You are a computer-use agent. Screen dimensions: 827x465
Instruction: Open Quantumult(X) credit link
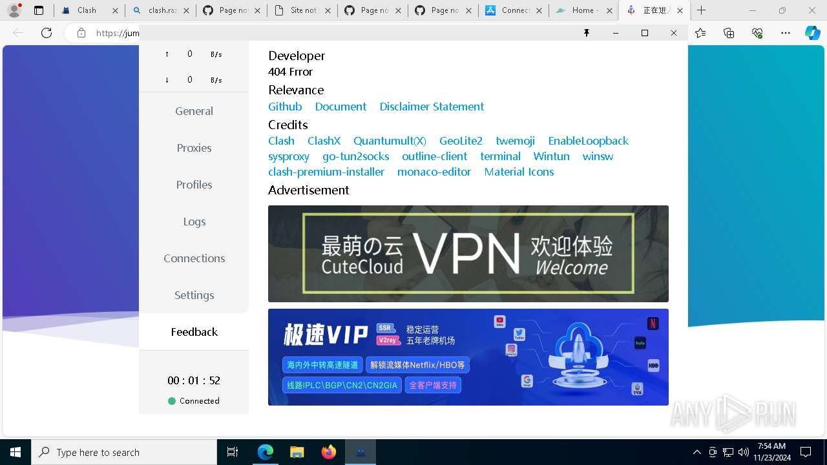point(390,141)
